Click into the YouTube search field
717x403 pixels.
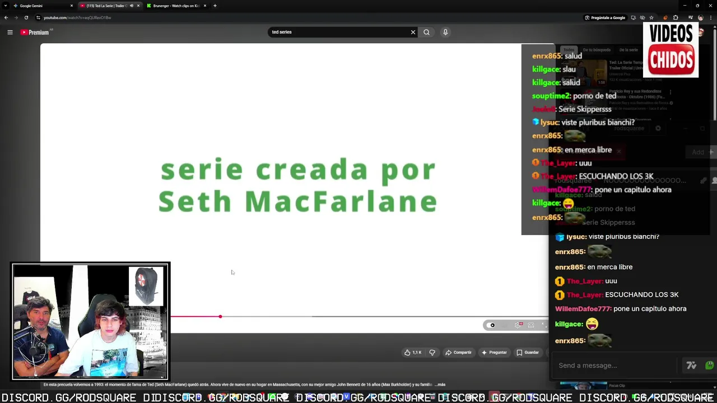[339, 32]
